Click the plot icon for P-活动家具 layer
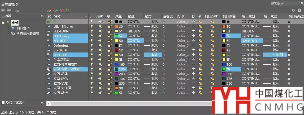This screenshot has height=115, width=304. (x=193, y=60)
